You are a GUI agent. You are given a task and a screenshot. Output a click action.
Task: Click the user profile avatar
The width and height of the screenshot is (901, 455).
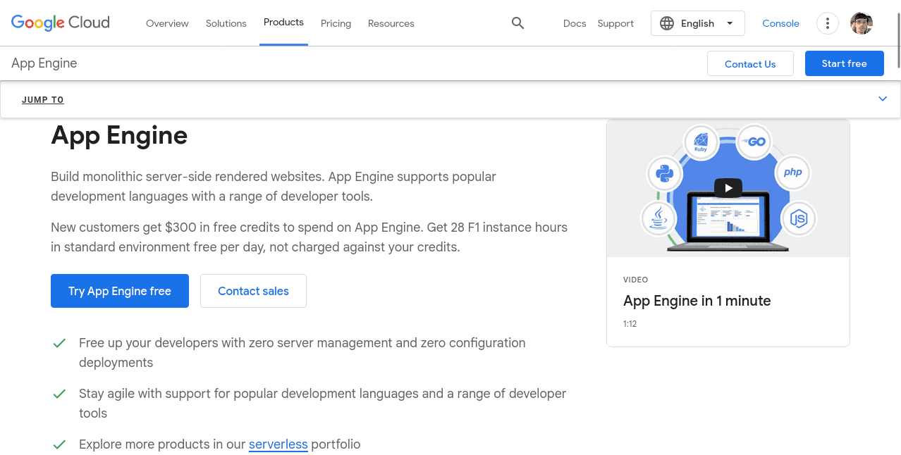861,23
